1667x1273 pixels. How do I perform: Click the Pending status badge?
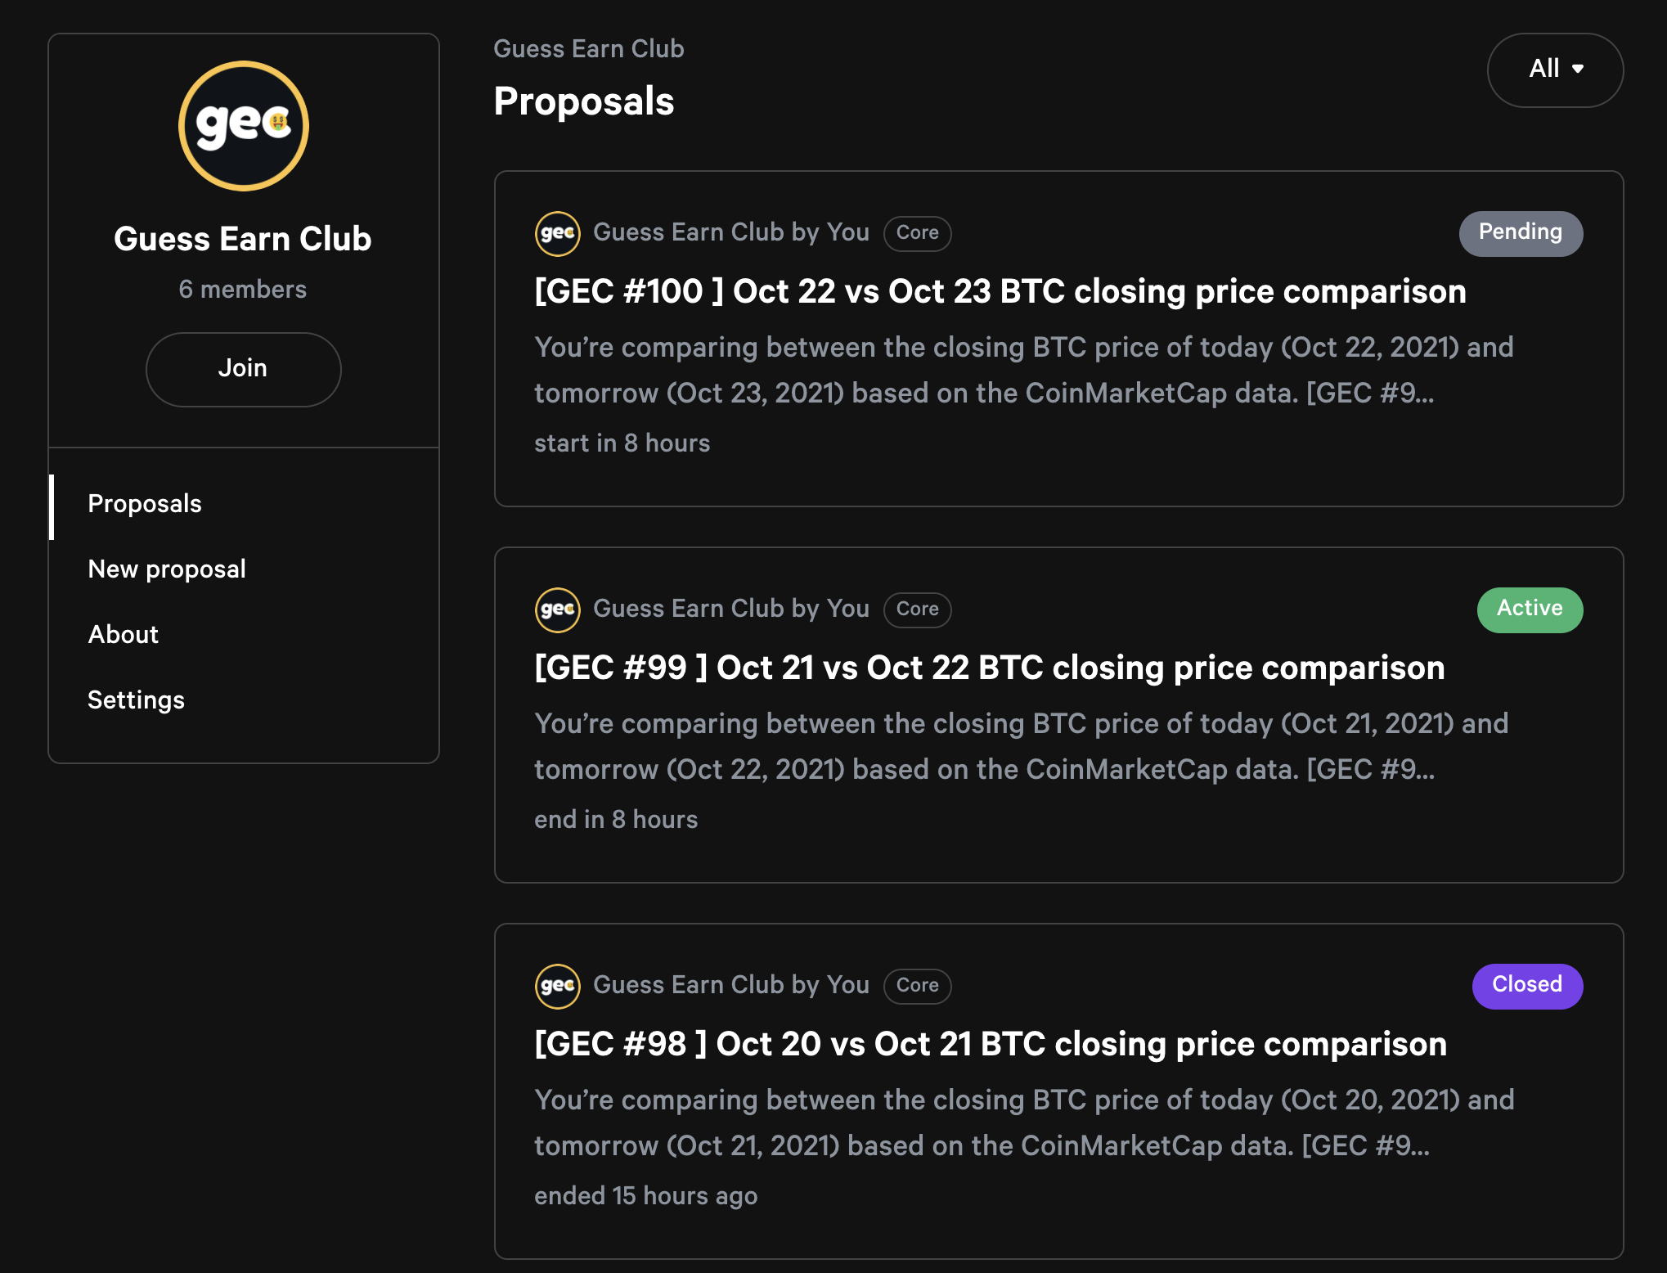click(x=1520, y=233)
